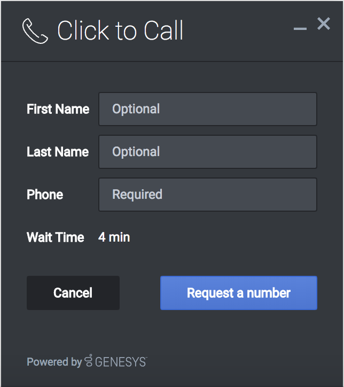This screenshot has height=387, width=344.
Task: Click the Last Name label
Action: (58, 152)
